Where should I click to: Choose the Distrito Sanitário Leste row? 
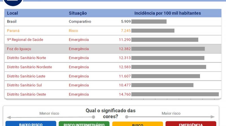26,76
